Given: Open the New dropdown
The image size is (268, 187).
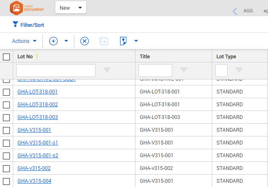Looking at the screenshot, I should [x=71, y=8].
